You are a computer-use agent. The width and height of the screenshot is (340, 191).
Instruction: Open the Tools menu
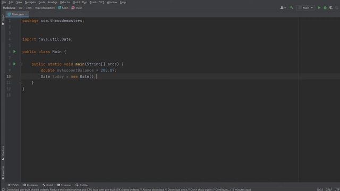[x=93, y=2]
